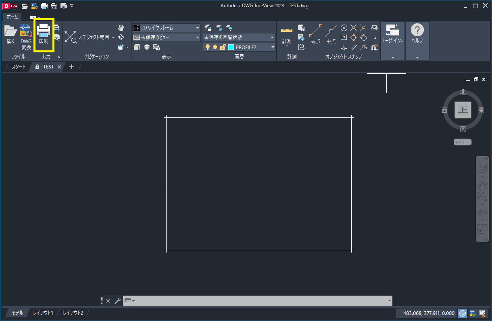Click the magnet snap-off icon with red X
492x321 pixels.
[x=374, y=47]
